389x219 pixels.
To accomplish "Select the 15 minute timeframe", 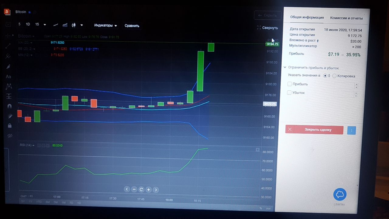I will 37,24.
